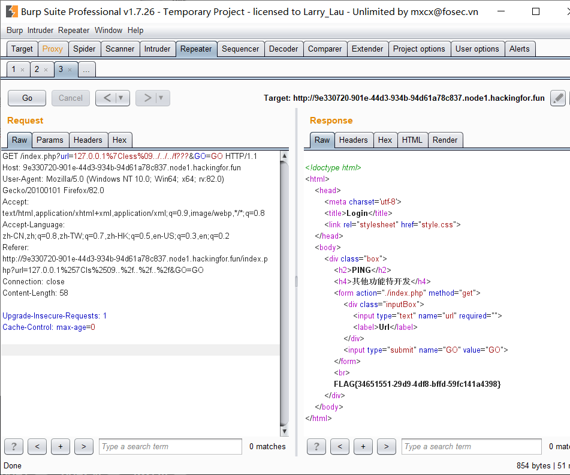The height and width of the screenshot is (475, 570).
Task: Open the User options tab
Action: (x=477, y=49)
